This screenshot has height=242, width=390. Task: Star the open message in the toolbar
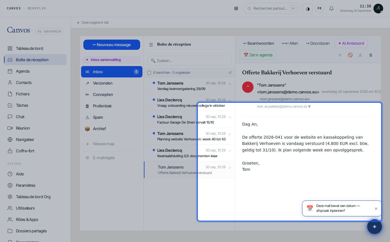click(340, 55)
